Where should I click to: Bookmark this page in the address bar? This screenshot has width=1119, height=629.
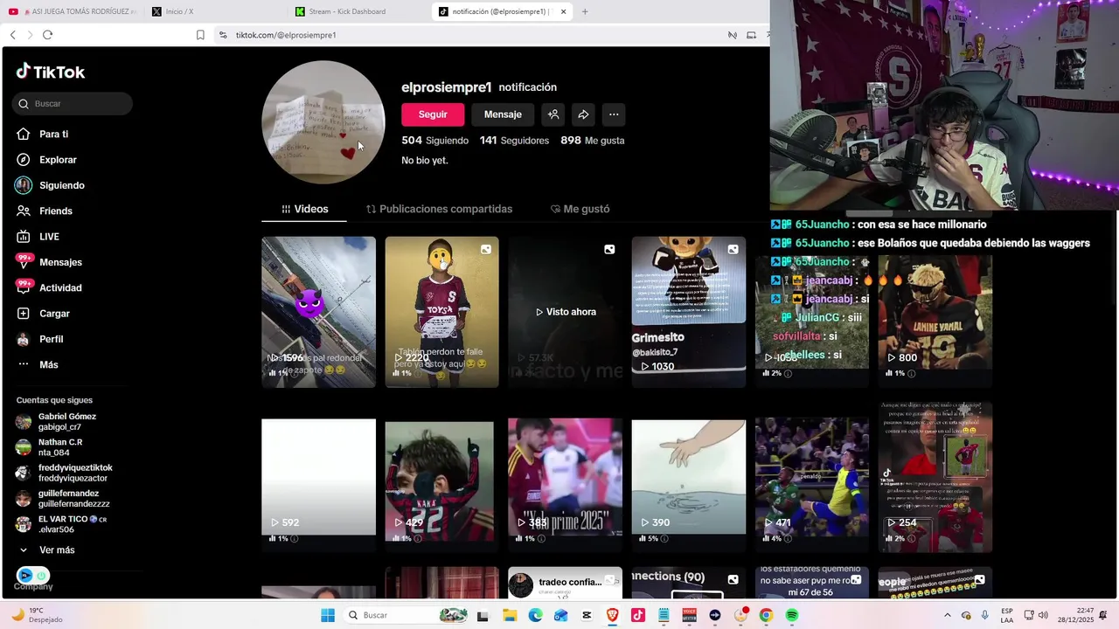tap(200, 35)
